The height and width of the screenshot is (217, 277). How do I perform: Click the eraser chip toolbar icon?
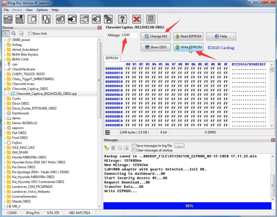click(108, 19)
